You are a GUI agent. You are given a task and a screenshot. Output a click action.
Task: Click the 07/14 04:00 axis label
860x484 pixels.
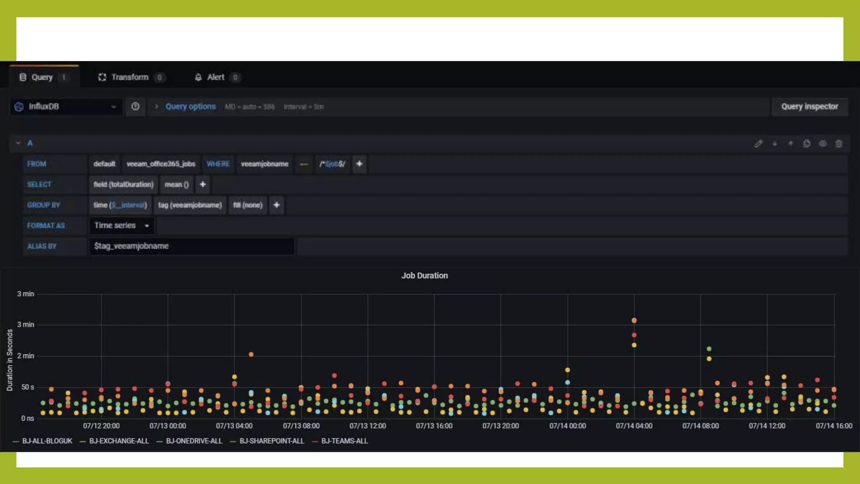point(634,426)
